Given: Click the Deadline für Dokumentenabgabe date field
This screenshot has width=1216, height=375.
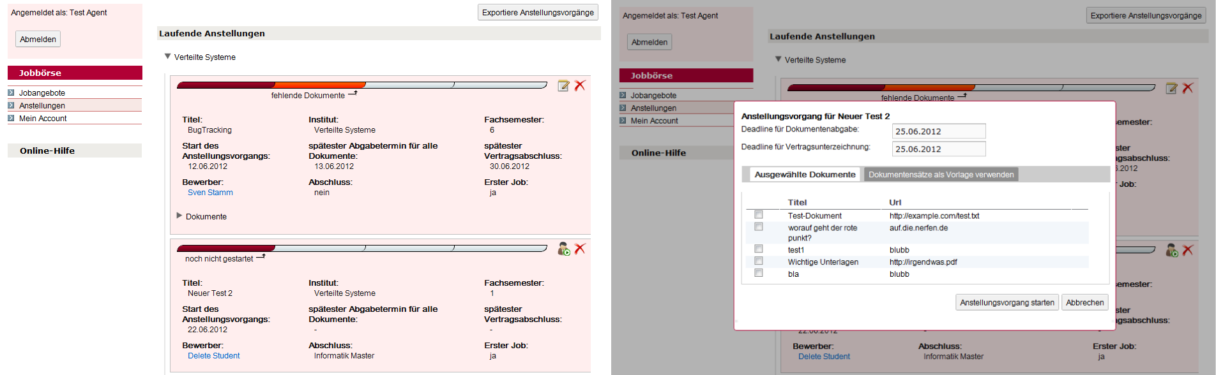Looking at the screenshot, I should pyautogui.click(x=939, y=131).
